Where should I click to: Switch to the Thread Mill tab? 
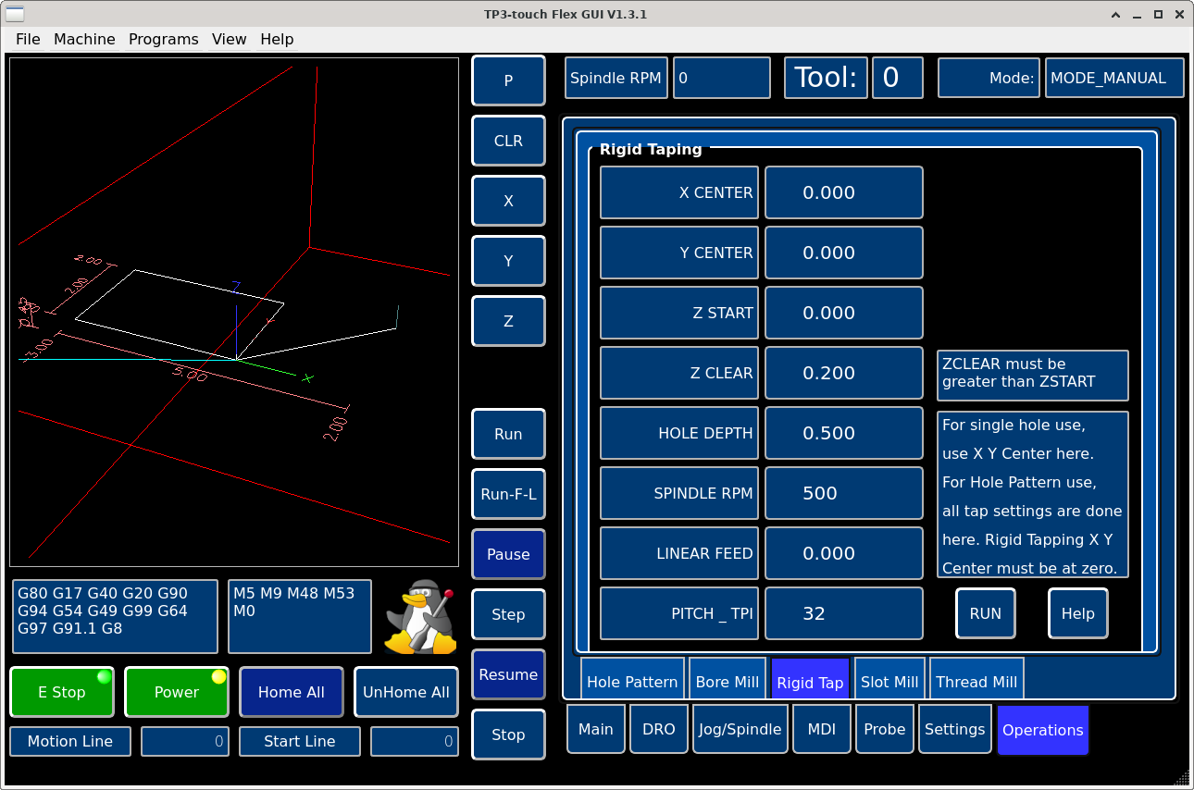(x=976, y=682)
